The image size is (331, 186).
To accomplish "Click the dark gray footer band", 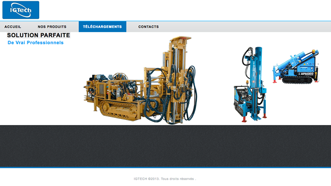I will 165,146.
